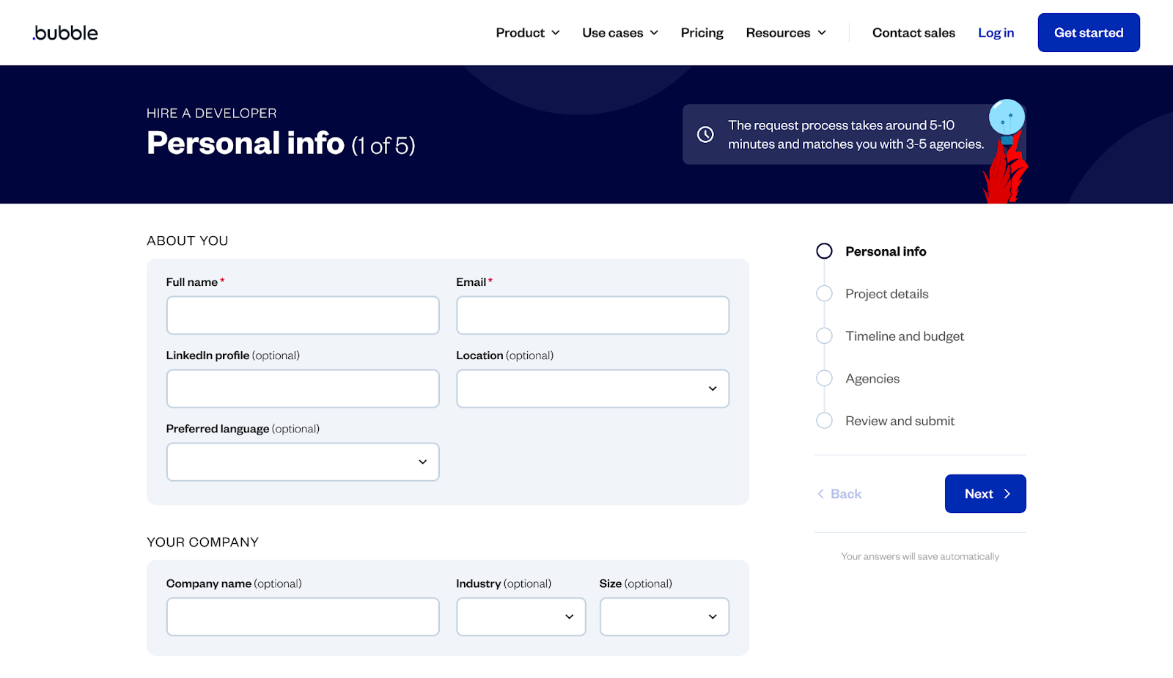Click the chevron icon beside Back
Screen dimensions: 1173x678
(x=821, y=493)
